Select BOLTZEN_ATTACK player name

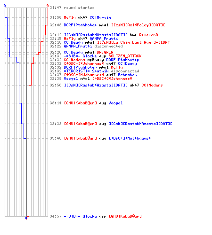pyautogui.click(x=125, y=56)
